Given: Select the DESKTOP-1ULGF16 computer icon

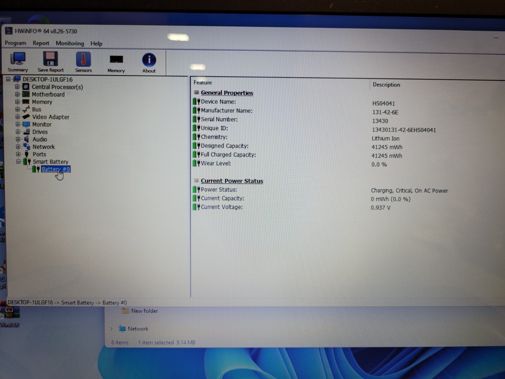Looking at the screenshot, I should [17, 79].
